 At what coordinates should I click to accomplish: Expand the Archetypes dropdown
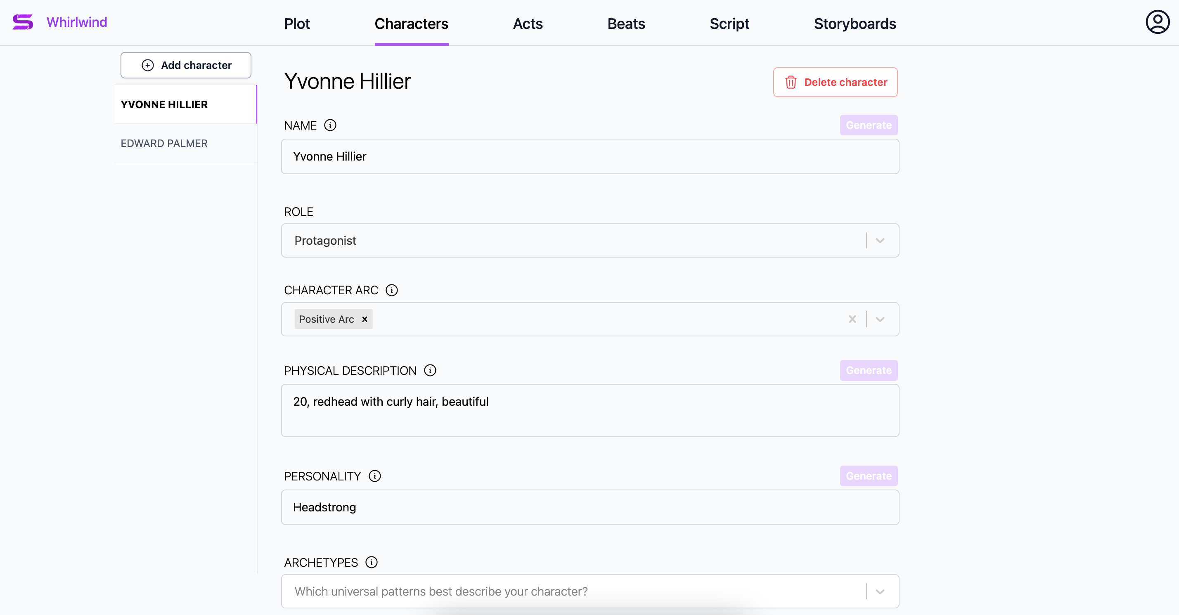[x=880, y=591]
